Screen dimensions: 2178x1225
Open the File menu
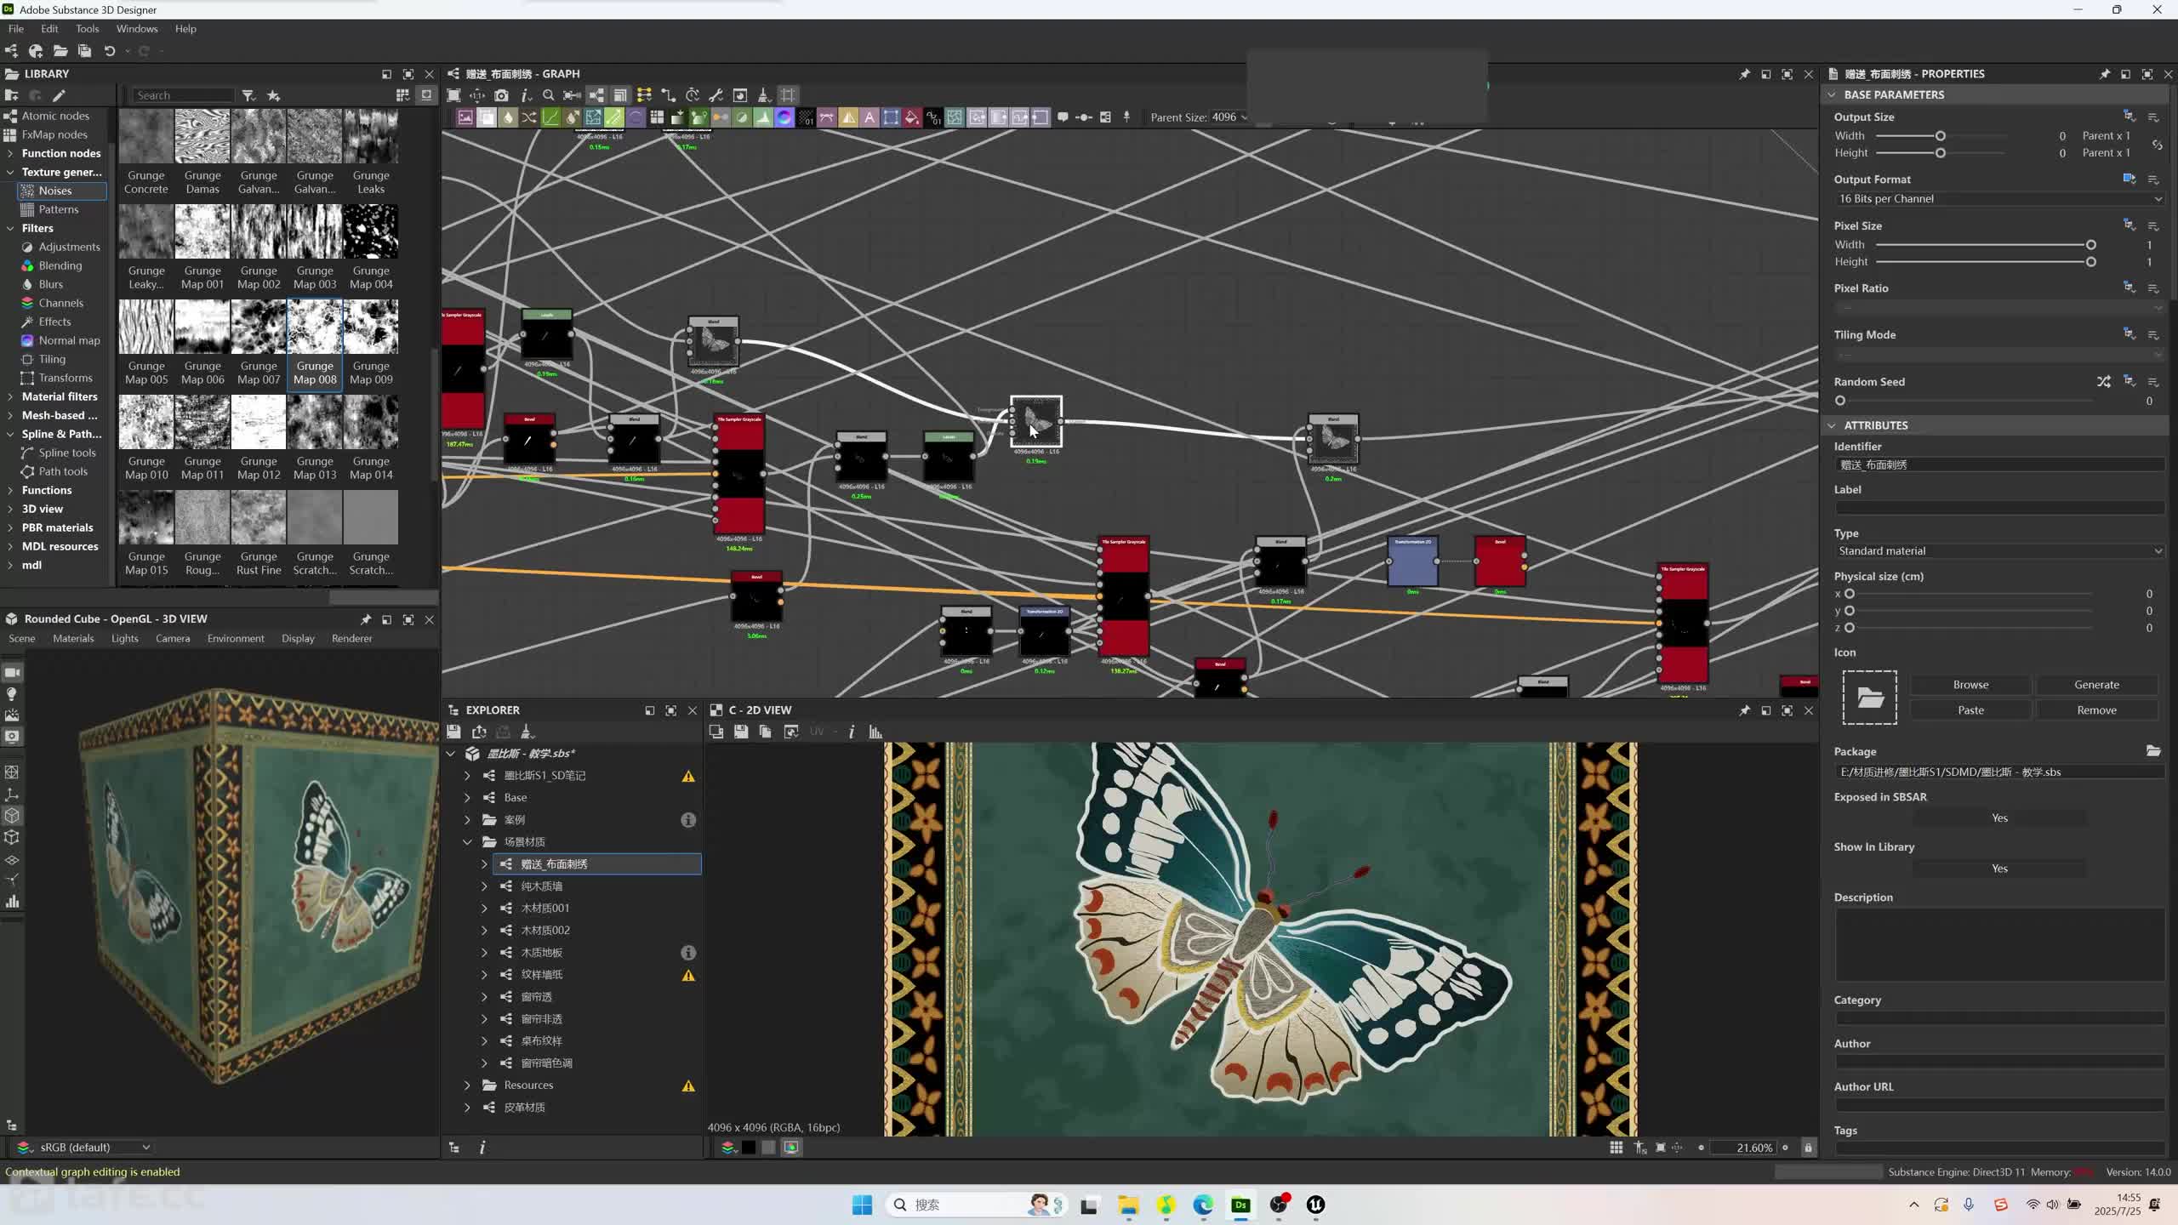point(16,29)
